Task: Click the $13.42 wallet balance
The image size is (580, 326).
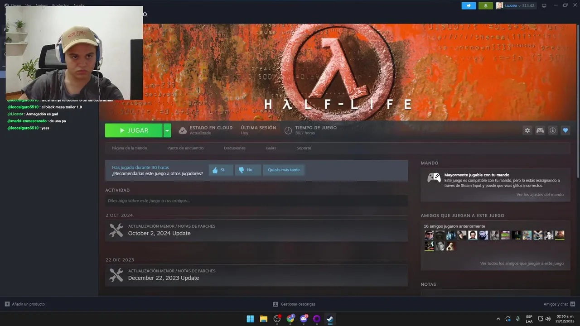Action: pyautogui.click(x=528, y=5)
